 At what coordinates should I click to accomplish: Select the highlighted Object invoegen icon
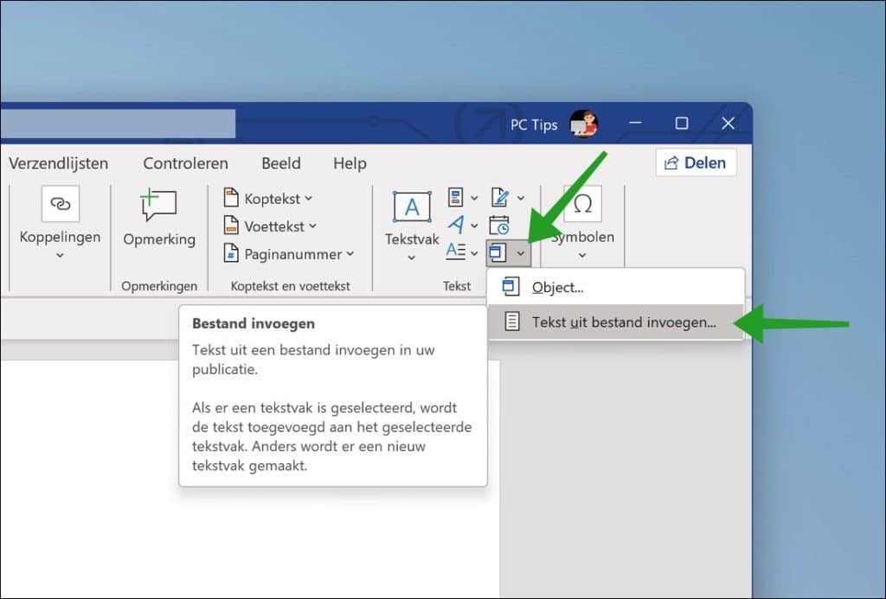tap(498, 252)
